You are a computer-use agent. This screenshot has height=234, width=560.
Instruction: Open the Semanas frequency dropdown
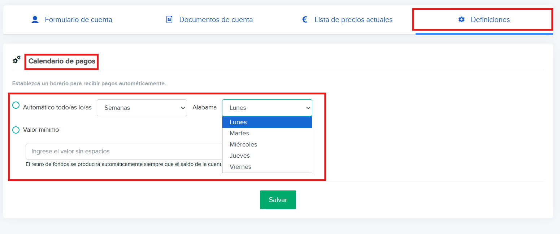[x=142, y=108]
